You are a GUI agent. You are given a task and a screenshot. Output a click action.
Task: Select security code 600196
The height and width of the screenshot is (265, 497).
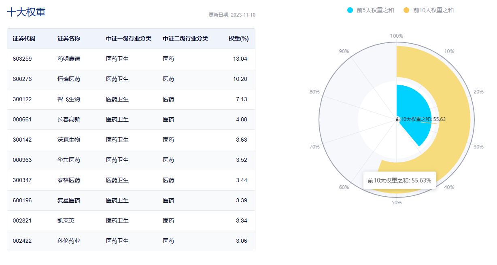(22, 200)
